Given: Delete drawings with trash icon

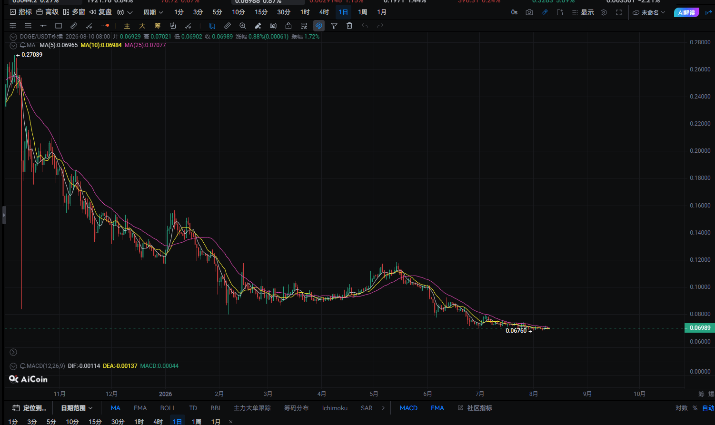Looking at the screenshot, I should click(x=349, y=26).
